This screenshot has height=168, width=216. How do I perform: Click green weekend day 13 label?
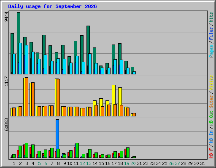89,163
